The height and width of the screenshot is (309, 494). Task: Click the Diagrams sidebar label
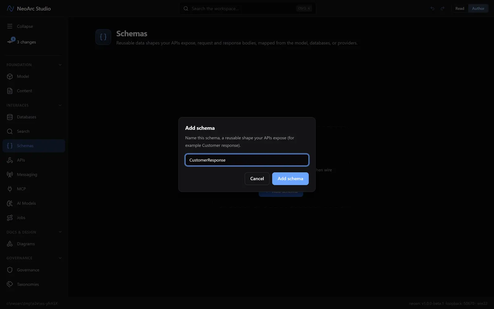pyautogui.click(x=26, y=244)
